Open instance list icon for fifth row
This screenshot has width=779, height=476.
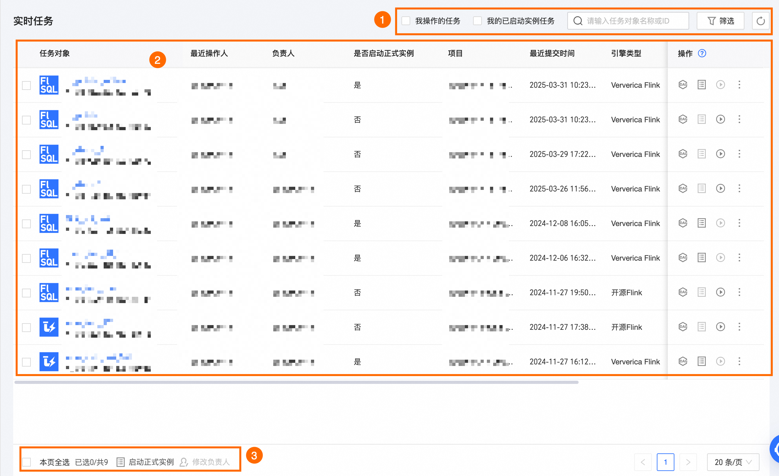pos(701,223)
